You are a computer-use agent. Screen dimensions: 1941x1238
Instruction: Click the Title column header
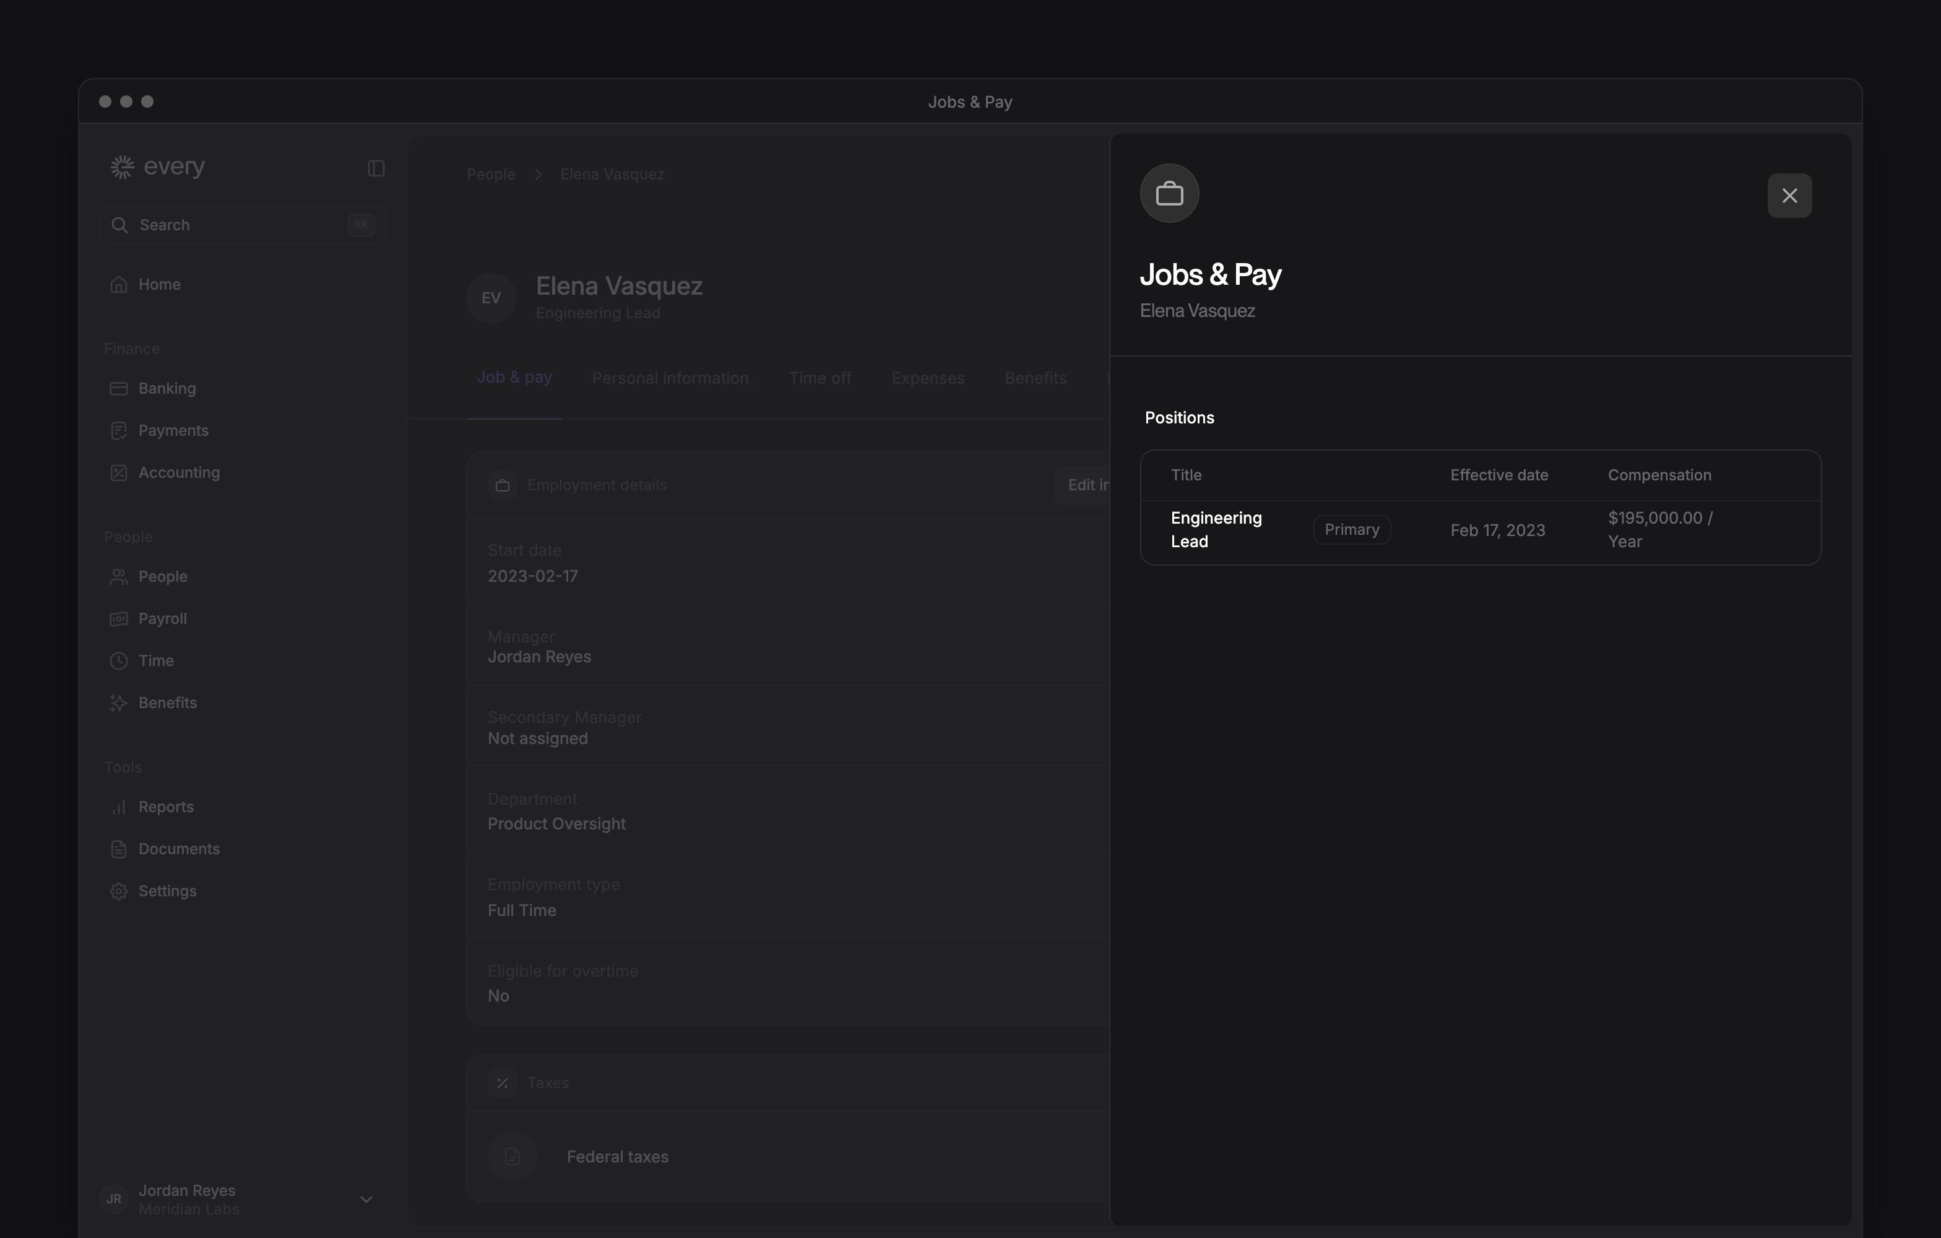coord(1186,475)
